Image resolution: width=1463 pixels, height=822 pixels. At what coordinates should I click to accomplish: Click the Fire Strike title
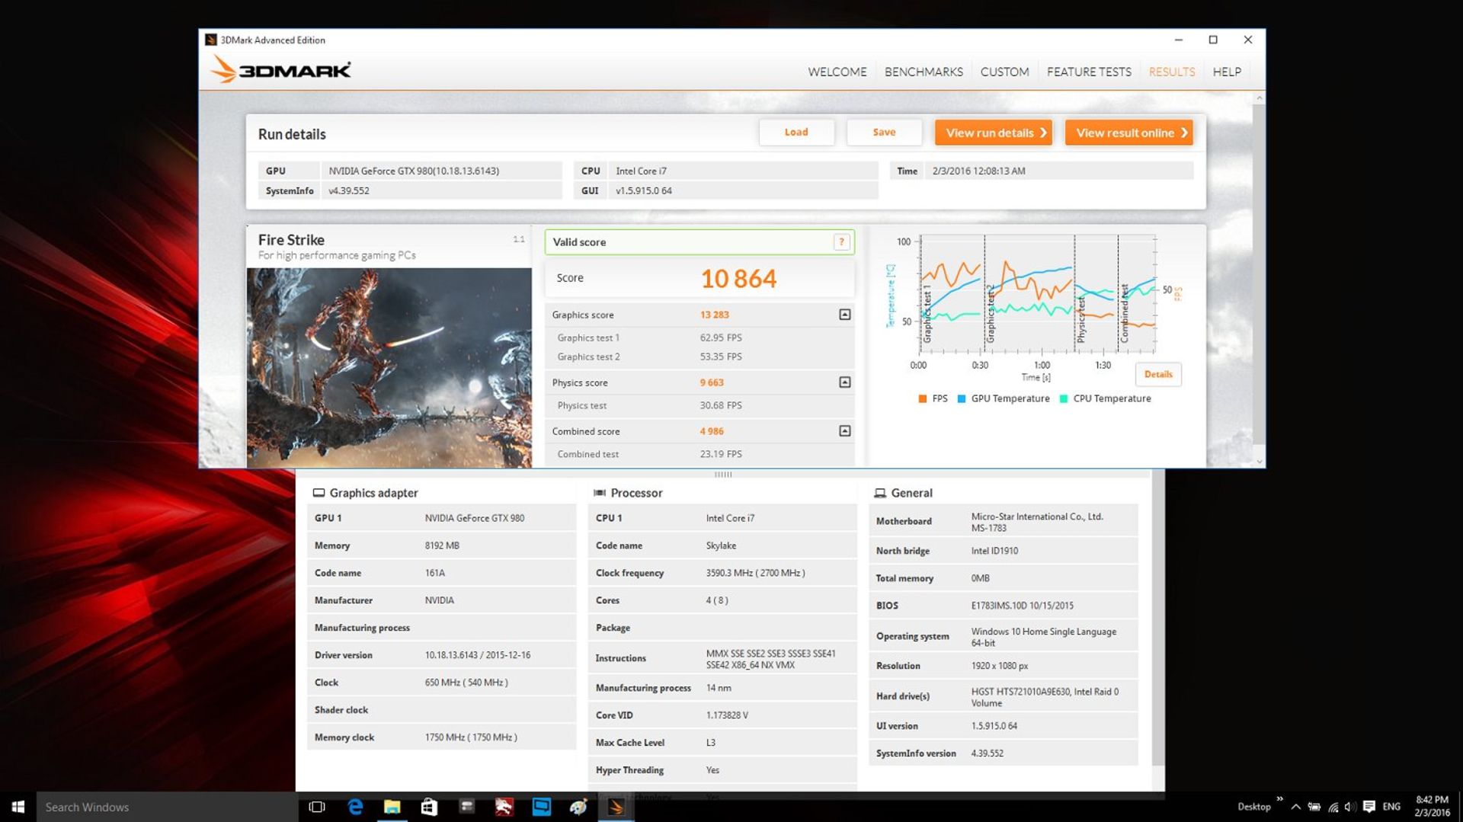point(291,240)
